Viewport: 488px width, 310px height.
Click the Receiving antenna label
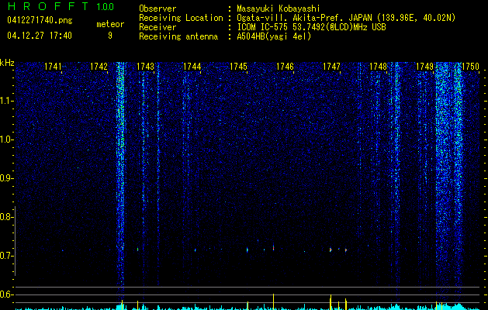click(x=178, y=36)
